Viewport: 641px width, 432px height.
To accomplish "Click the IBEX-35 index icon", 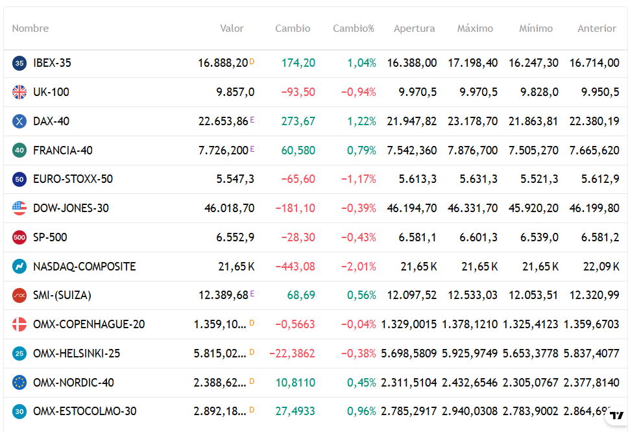I will coord(19,63).
